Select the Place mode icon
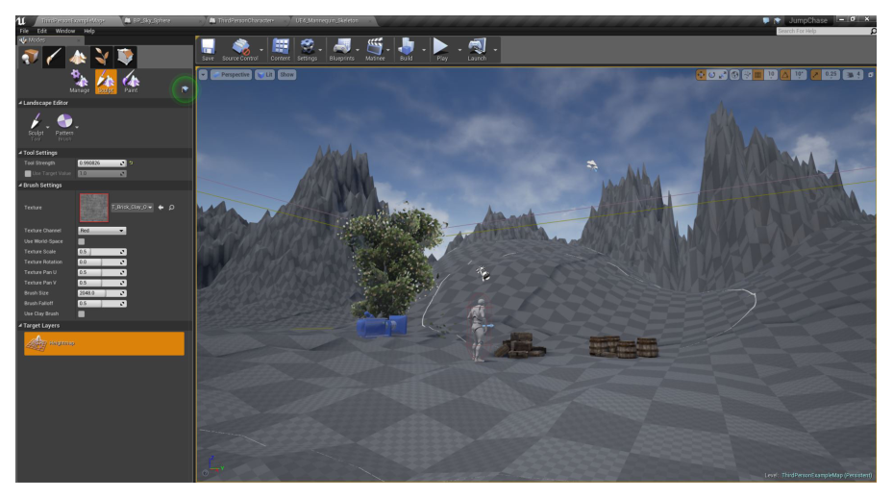 (30, 57)
